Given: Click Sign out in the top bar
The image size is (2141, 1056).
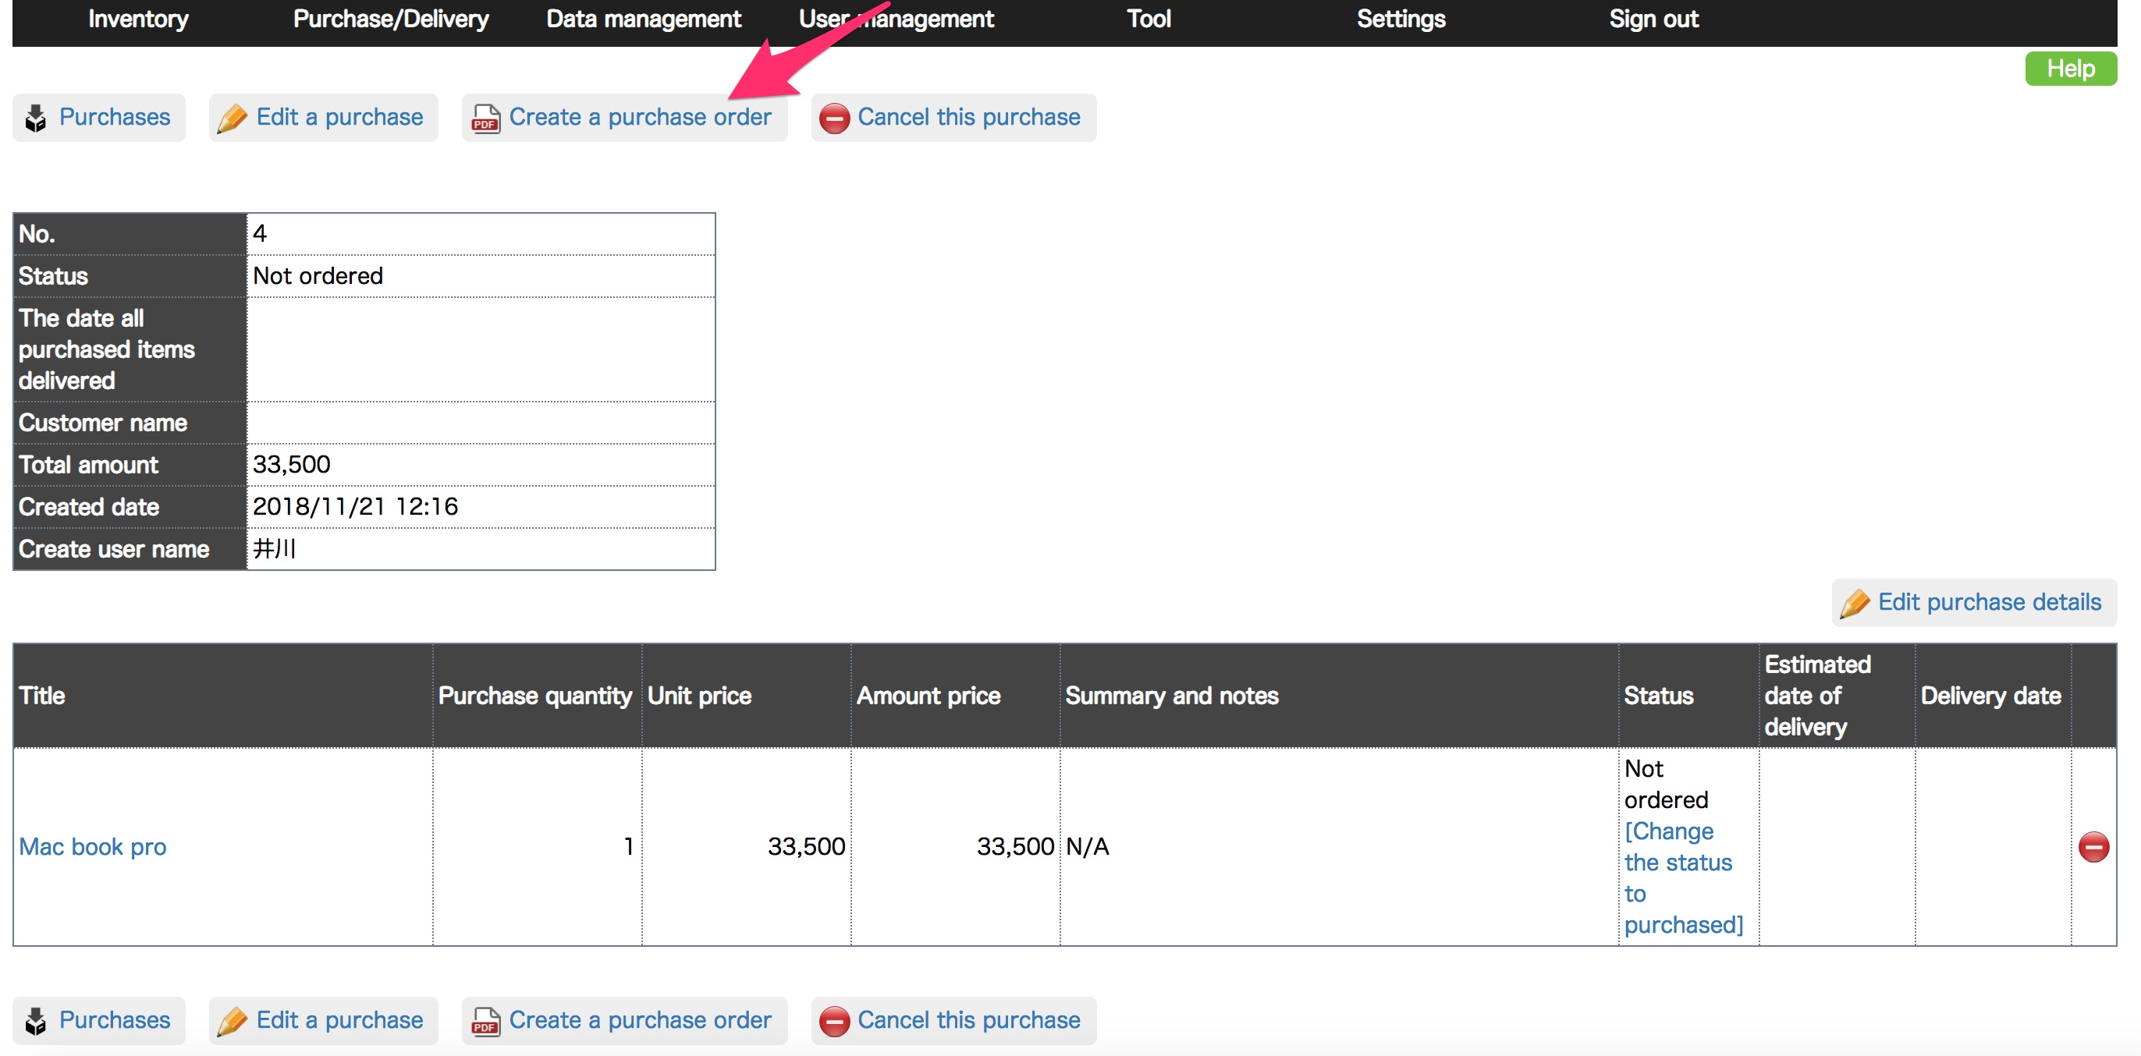Looking at the screenshot, I should [1653, 19].
